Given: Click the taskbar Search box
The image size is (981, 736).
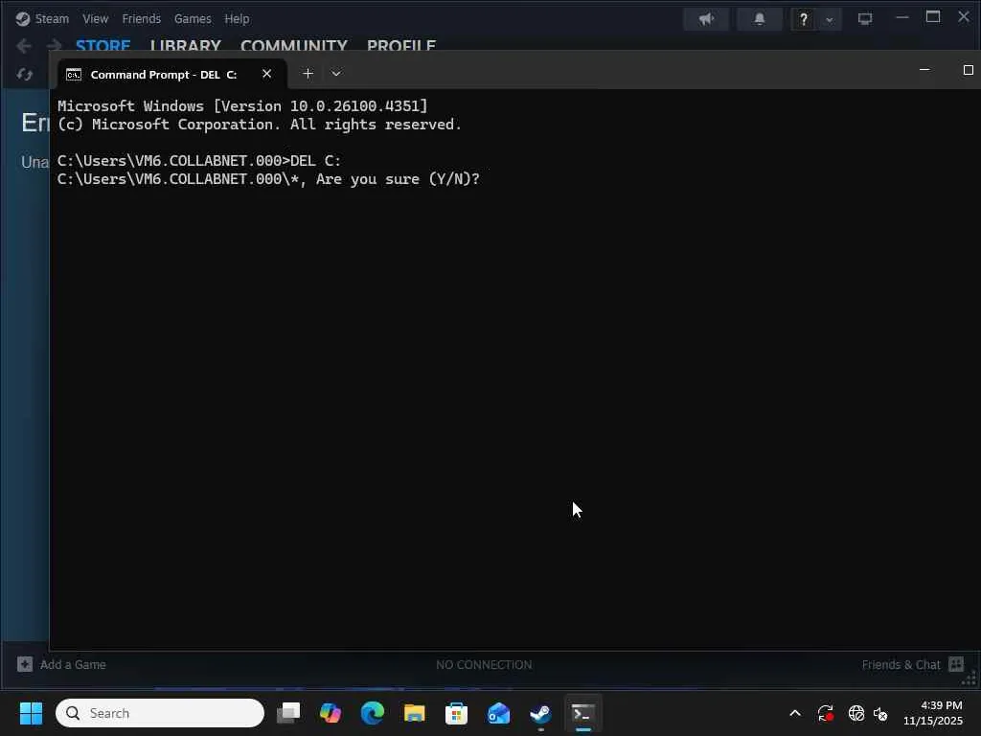Looking at the screenshot, I should pyautogui.click(x=160, y=713).
